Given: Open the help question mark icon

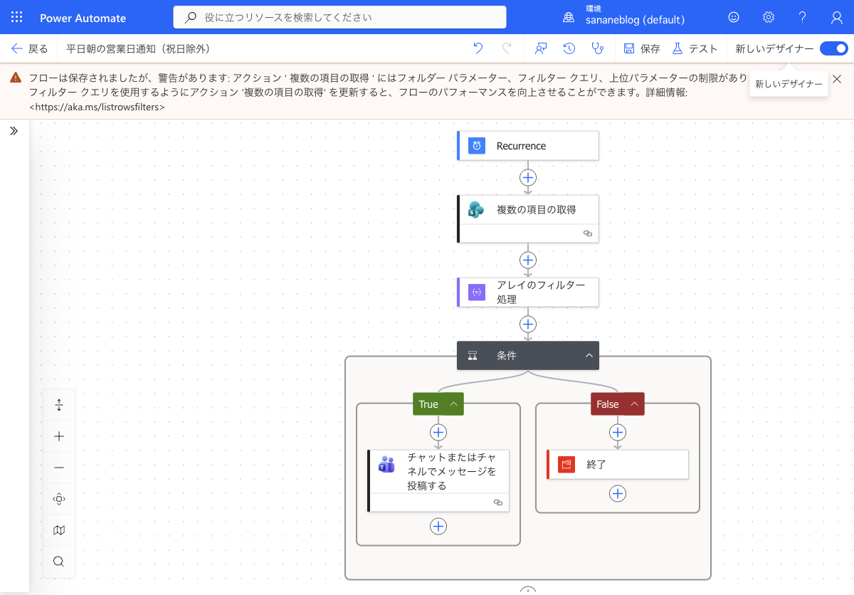Looking at the screenshot, I should 803,17.
